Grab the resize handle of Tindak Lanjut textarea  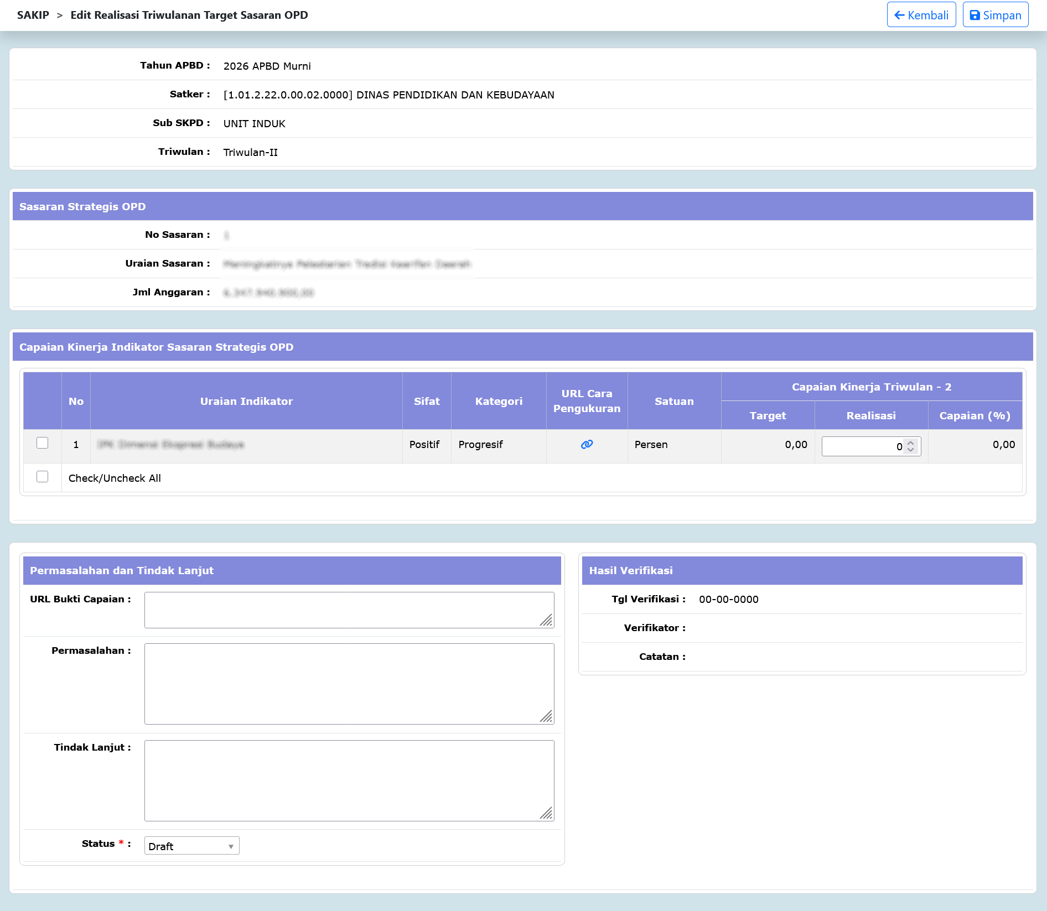pyautogui.click(x=547, y=814)
